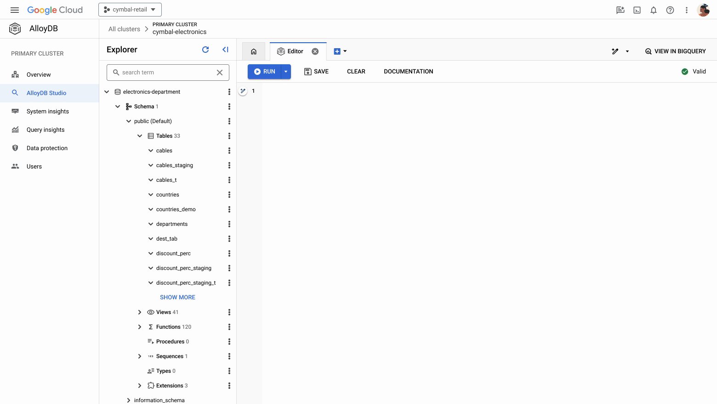The height and width of the screenshot is (404, 717).
Task: Open System insights
Action: tap(49, 112)
